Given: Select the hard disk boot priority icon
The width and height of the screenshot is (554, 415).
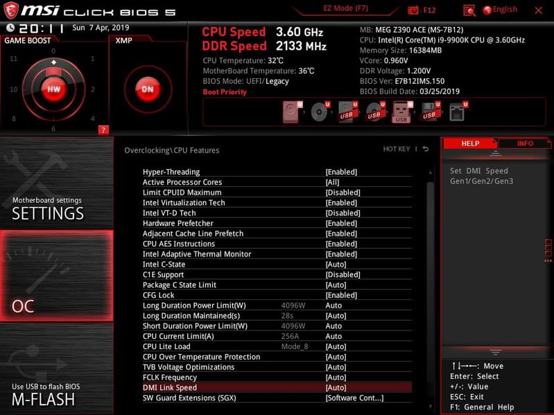Looking at the screenshot, I should pos(292,112).
